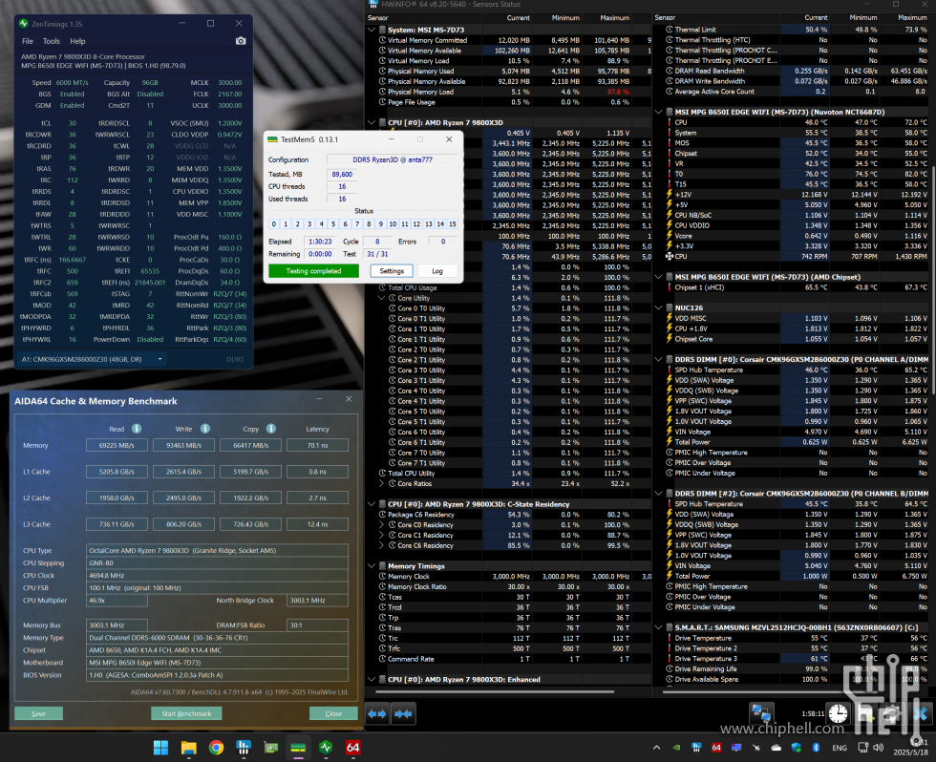Select Virtual Memory Committed sensor row
The image size is (936, 762).
tap(507, 40)
